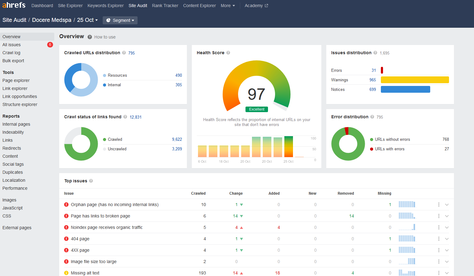Click the All issues red badge
The image size is (474, 276).
tap(50, 45)
